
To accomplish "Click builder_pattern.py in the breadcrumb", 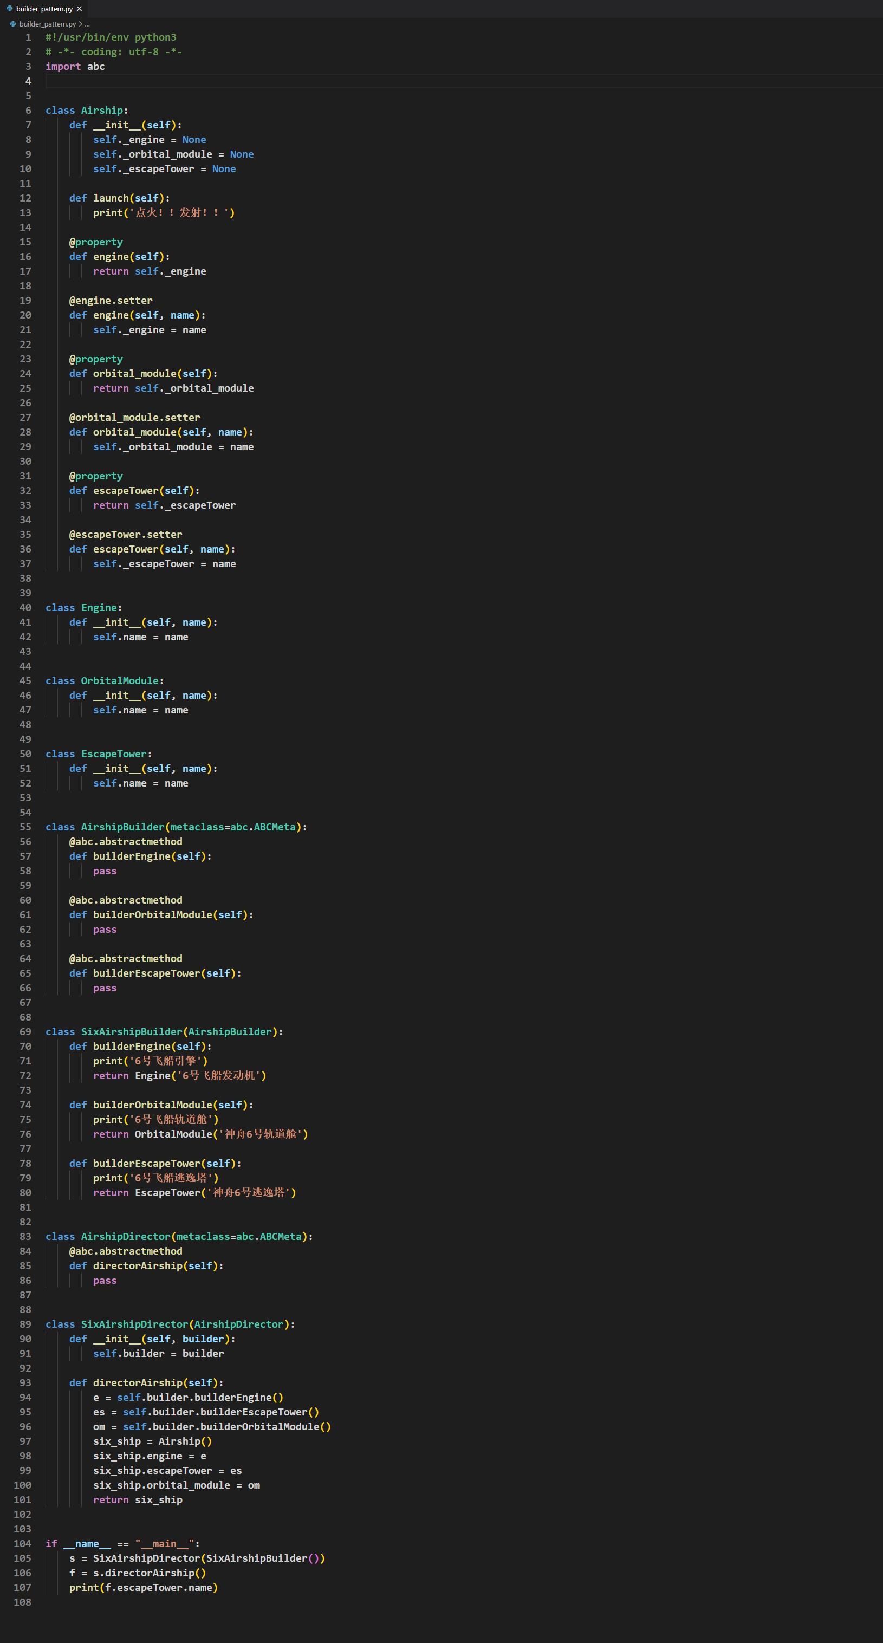I will (x=47, y=24).
